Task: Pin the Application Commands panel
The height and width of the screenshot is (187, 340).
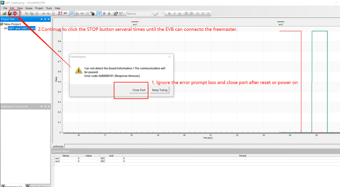Action: point(45,106)
